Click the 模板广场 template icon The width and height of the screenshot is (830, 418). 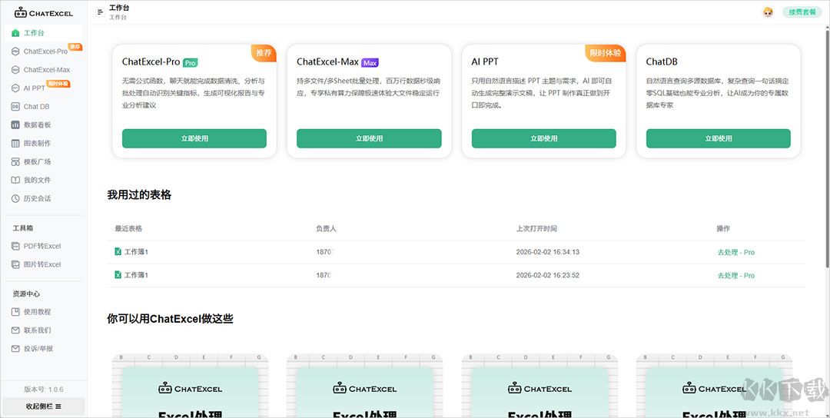[x=15, y=161]
